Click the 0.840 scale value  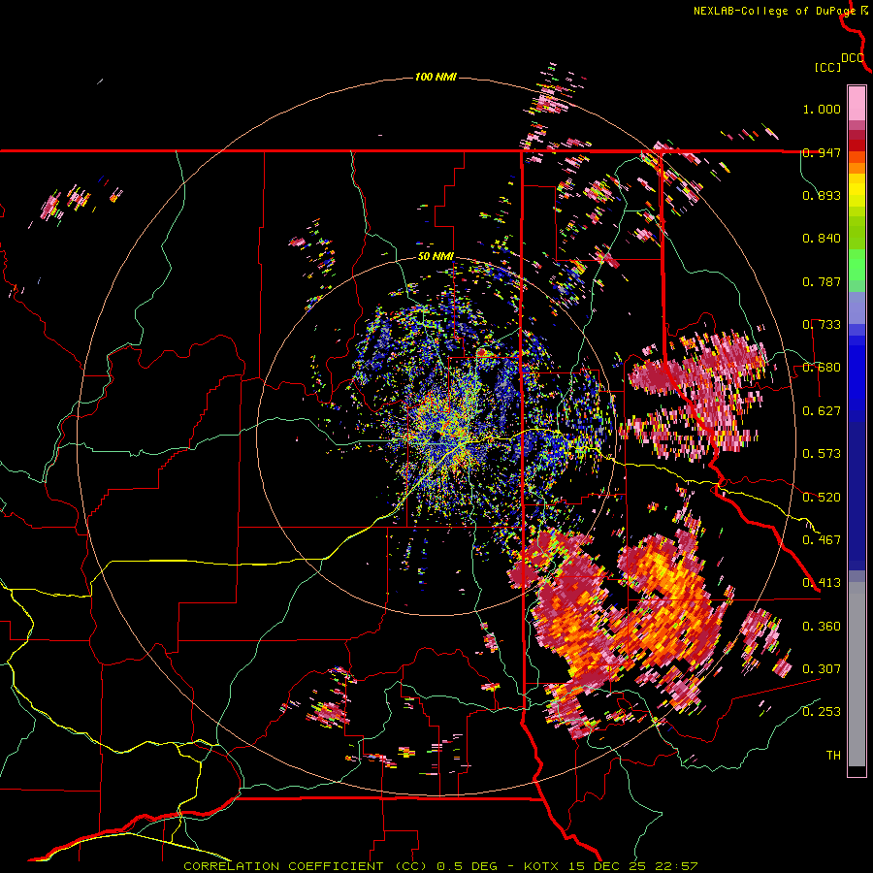822,239
